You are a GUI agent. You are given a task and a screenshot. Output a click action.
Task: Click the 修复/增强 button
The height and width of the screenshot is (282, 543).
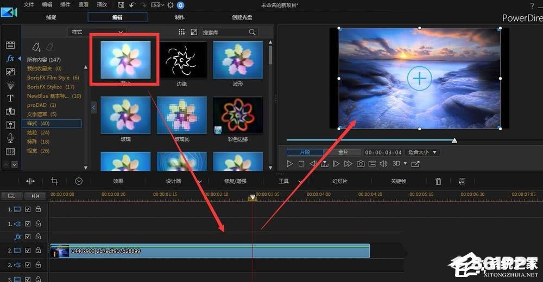point(235,181)
